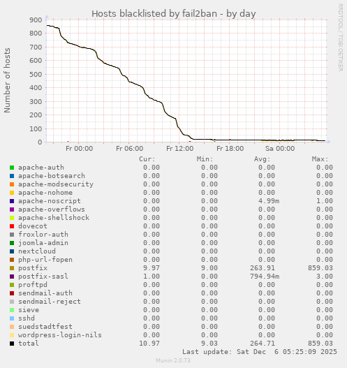
Task: Click the php-url-fopen legend label
Action: (x=45, y=260)
